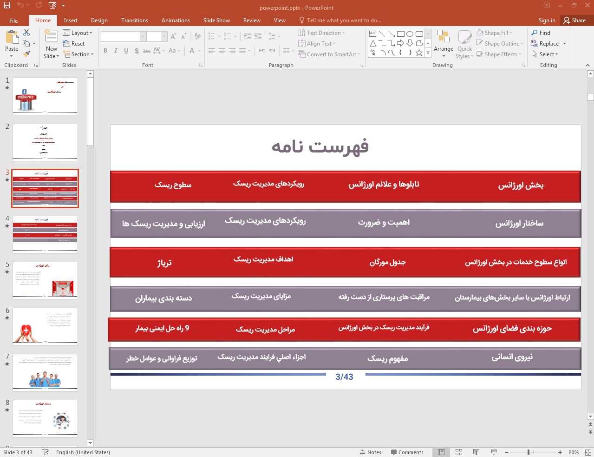Start Slide Show from status bar
The width and height of the screenshot is (594, 457).
(494, 452)
